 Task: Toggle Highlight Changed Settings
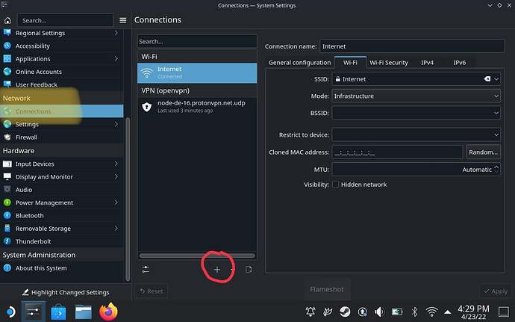(x=65, y=292)
